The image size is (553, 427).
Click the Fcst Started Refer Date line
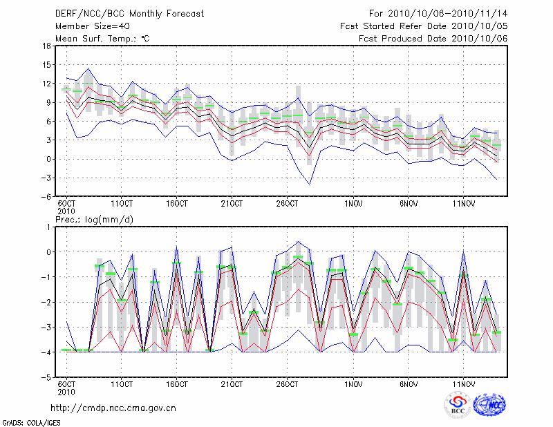(x=424, y=26)
